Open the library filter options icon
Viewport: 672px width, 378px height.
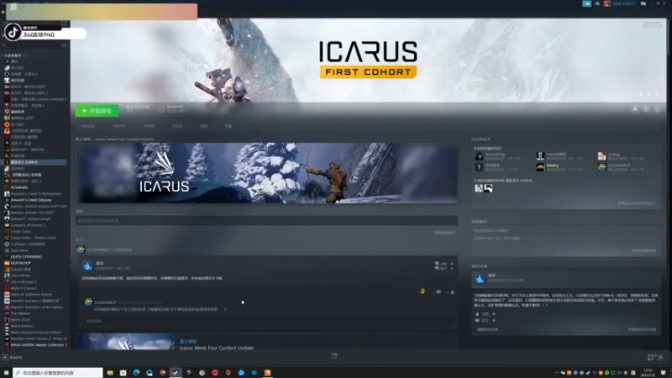click(x=64, y=45)
